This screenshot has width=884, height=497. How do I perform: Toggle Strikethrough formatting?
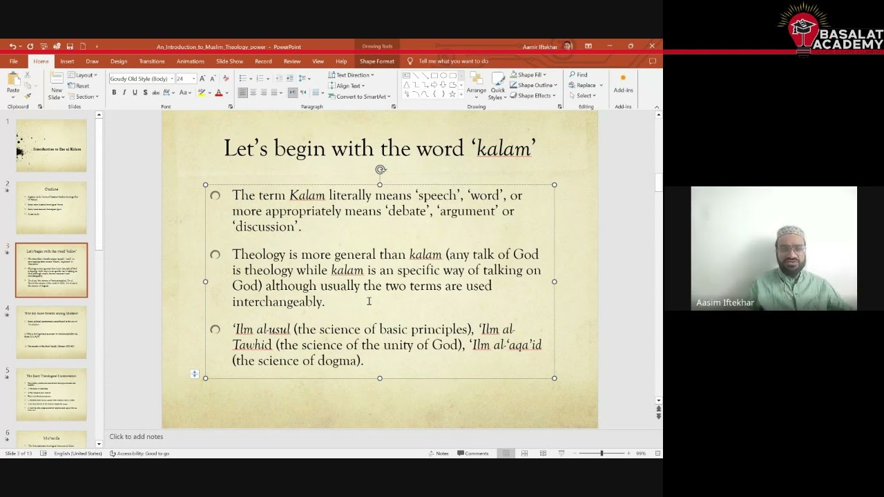point(155,92)
